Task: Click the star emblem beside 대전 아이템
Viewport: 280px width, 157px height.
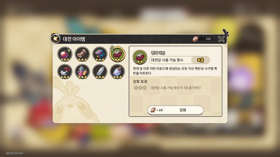Action: click(x=55, y=38)
